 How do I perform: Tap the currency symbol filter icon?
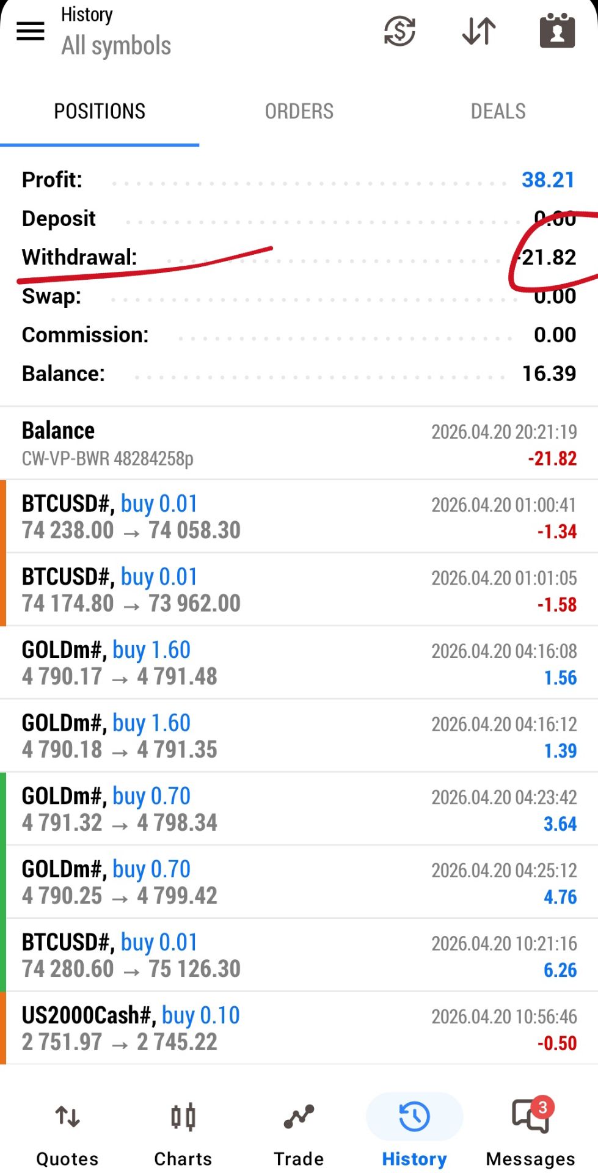pos(399,31)
